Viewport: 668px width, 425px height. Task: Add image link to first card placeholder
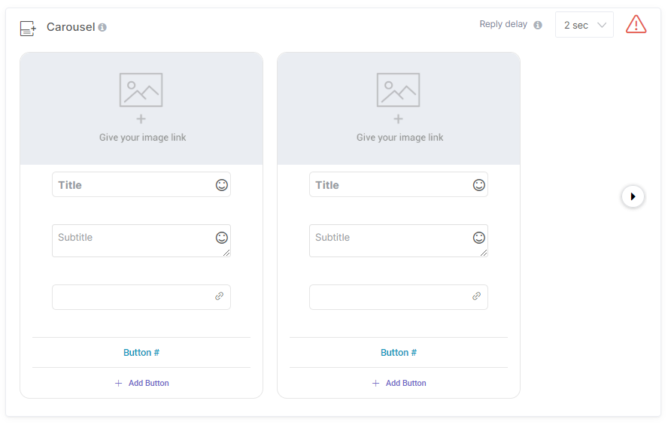click(x=141, y=108)
